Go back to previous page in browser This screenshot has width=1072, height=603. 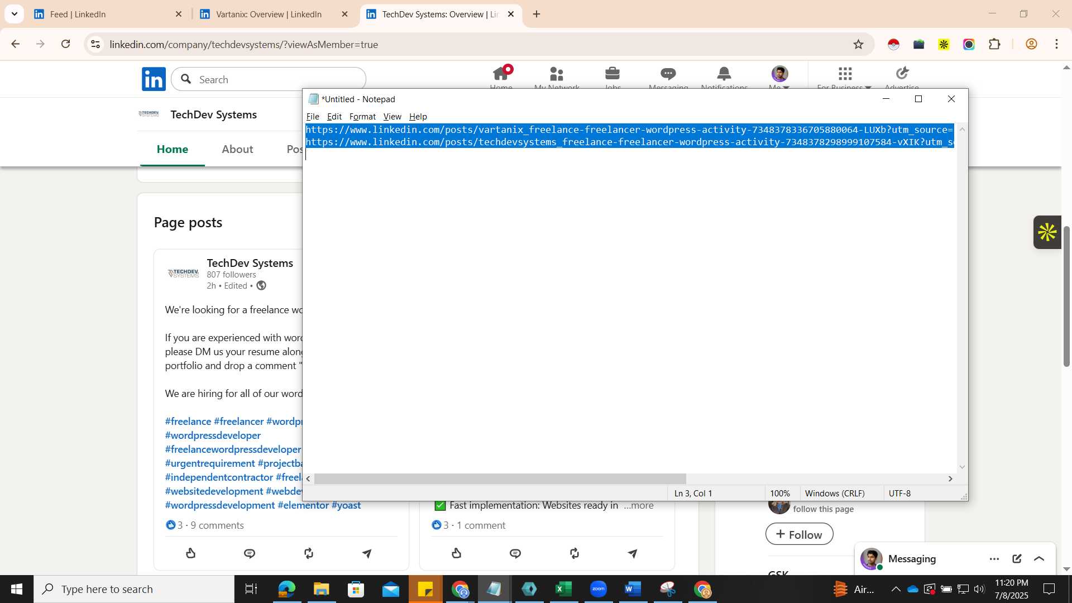pos(16,44)
